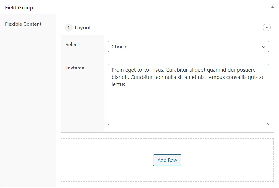
Task: Click the dashed empty area left of Add Row
Action: [x=107, y=160]
